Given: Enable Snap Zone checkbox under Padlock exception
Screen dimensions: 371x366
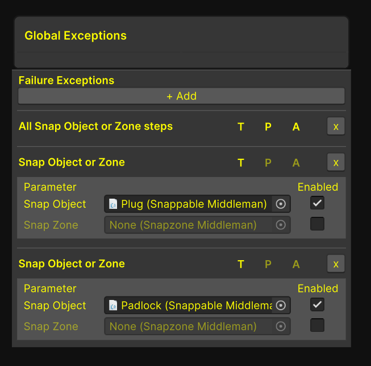Looking at the screenshot, I should pyautogui.click(x=317, y=325).
